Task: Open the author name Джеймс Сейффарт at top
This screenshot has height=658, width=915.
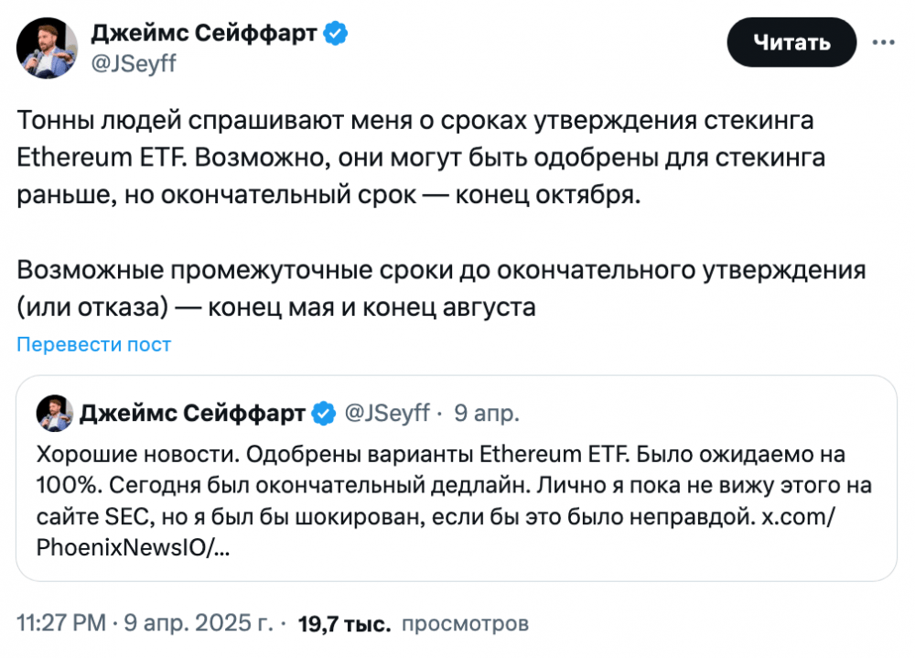Action: [204, 34]
